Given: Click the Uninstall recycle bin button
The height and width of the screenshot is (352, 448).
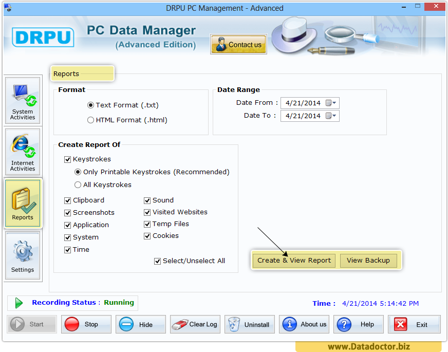Looking at the screenshot, I should click(x=250, y=324).
